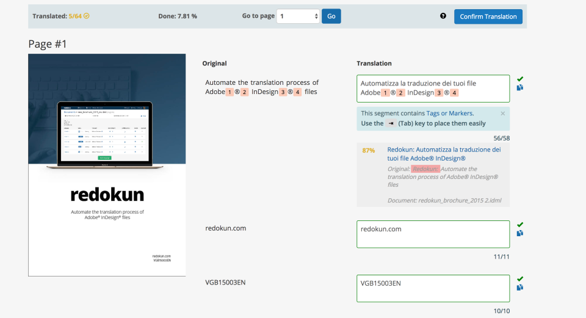The image size is (586, 318).
Task: Click original text 'VGB15003EN'
Action: click(225, 282)
